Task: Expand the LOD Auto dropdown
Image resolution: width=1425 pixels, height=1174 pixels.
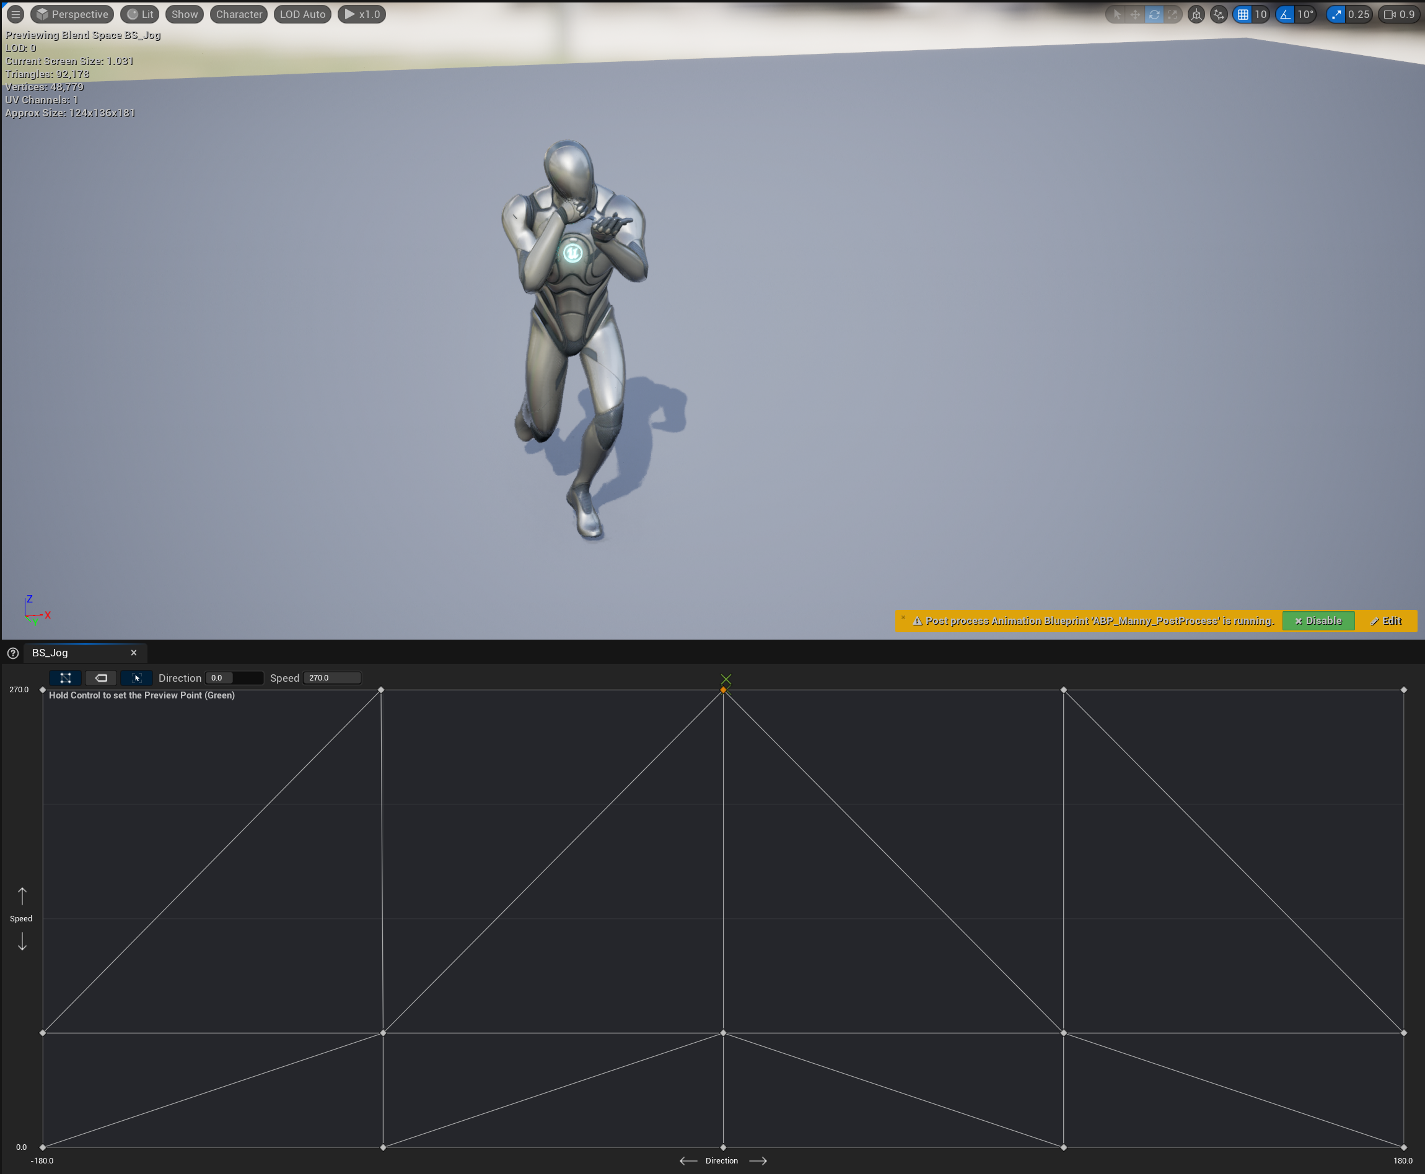Action: coord(302,14)
